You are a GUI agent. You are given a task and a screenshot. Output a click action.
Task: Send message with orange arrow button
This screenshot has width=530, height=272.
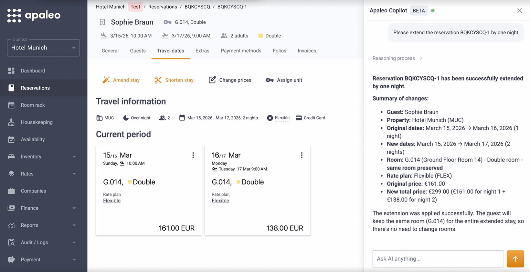pyautogui.click(x=515, y=259)
